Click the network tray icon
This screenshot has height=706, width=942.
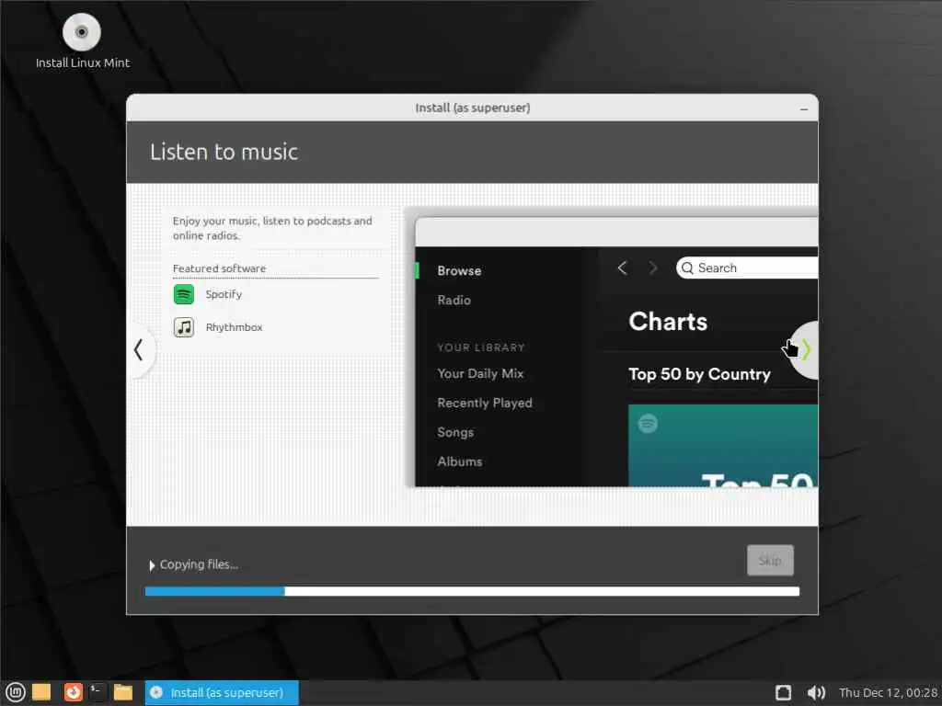tap(784, 693)
